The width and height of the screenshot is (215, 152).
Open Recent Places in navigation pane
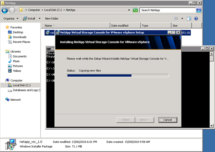click(x=21, y=42)
